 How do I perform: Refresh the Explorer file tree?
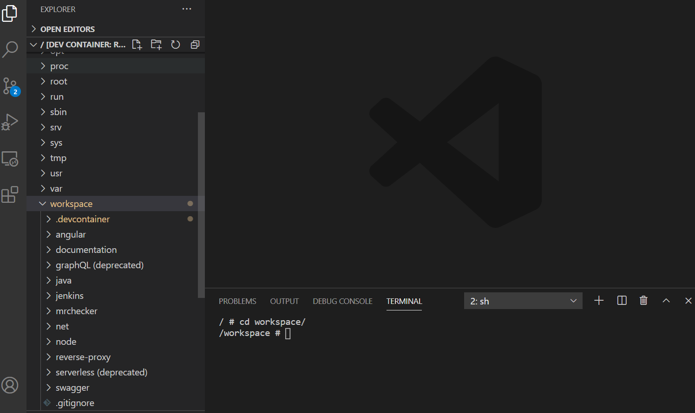(x=175, y=44)
